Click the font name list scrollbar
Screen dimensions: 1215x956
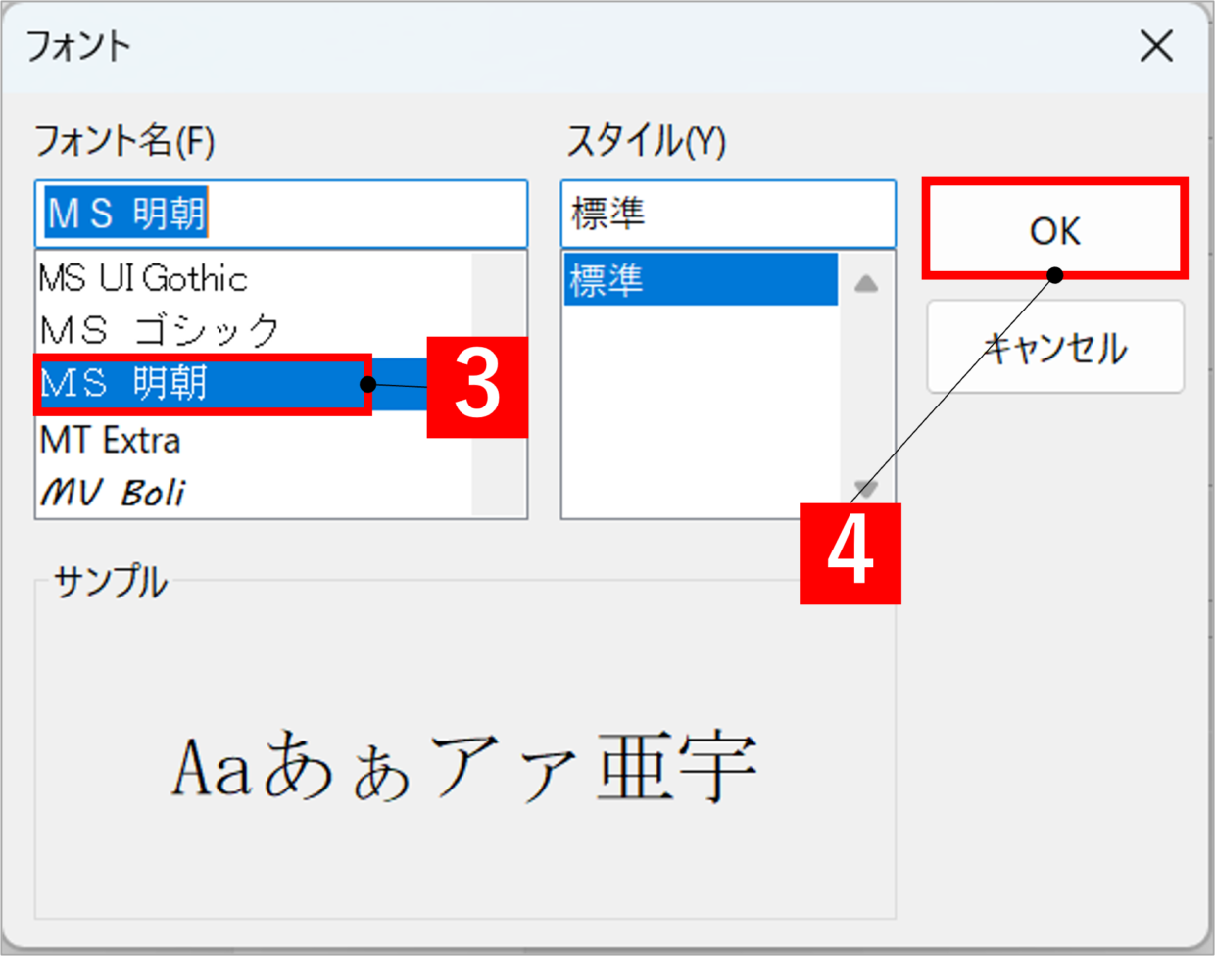click(x=499, y=384)
